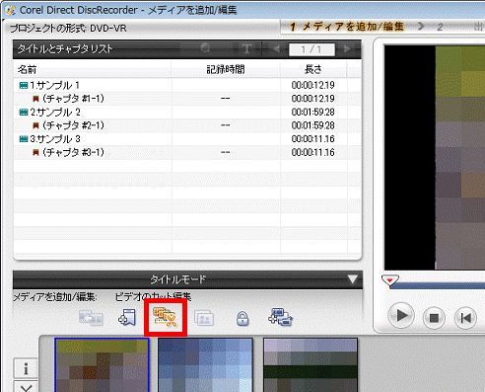Viewport: 485px width, 392px height.
Task: Click the chapter flag icon for #2-1
Action: coord(36,125)
